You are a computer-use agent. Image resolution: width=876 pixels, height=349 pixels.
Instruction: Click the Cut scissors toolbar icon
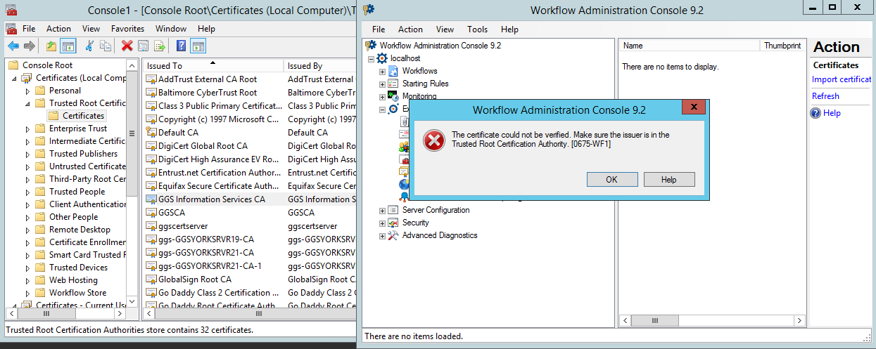(89, 46)
